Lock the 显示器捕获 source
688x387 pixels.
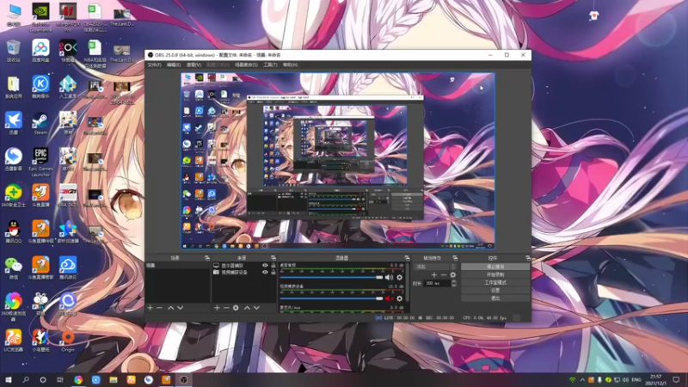273,266
